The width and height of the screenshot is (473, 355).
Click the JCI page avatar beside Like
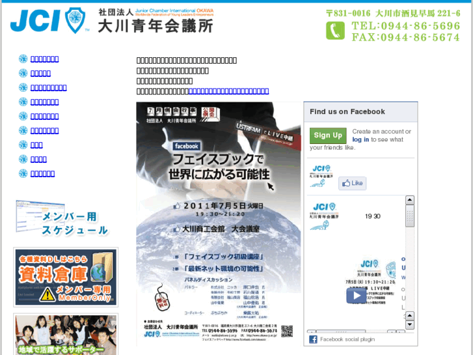tap(321, 176)
